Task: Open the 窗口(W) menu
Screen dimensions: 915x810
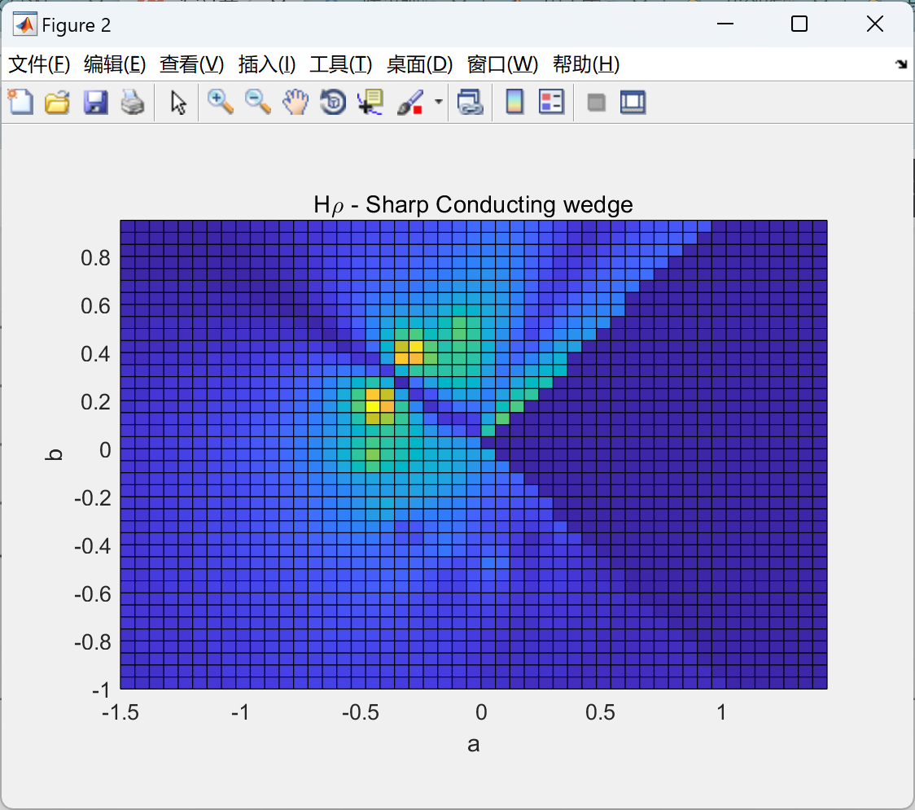Action: 502,64
